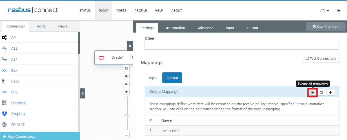Click the Dropbox connector label
Screen dimensions: 347x140
pyautogui.click(x=18, y=114)
